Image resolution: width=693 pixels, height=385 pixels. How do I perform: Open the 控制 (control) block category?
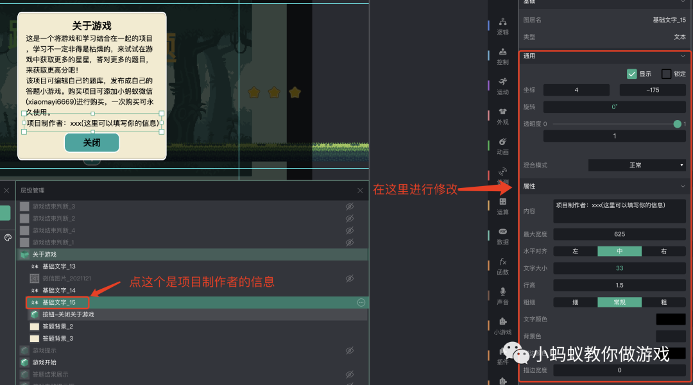pyautogui.click(x=502, y=56)
